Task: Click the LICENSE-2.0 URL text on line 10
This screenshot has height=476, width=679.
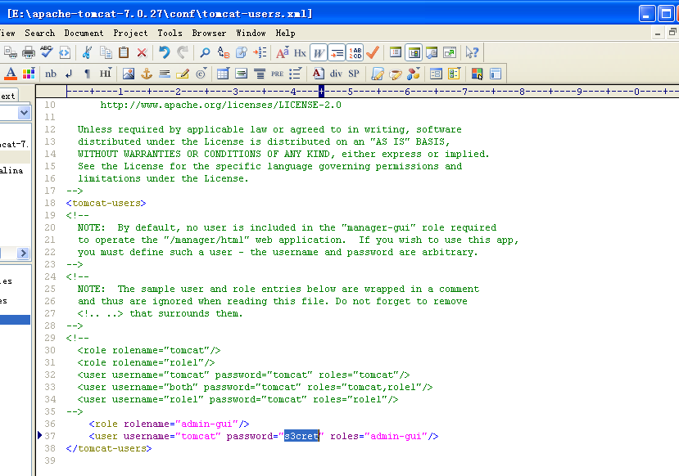Action: pos(220,105)
